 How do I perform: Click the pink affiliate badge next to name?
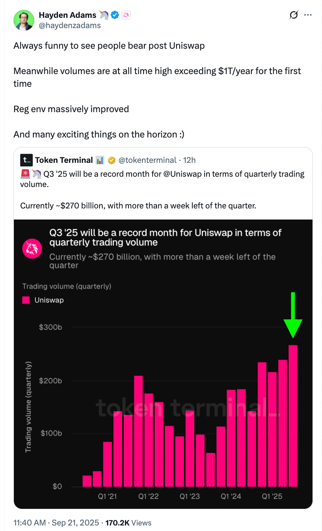pyautogui.click(x=126, y=15)
